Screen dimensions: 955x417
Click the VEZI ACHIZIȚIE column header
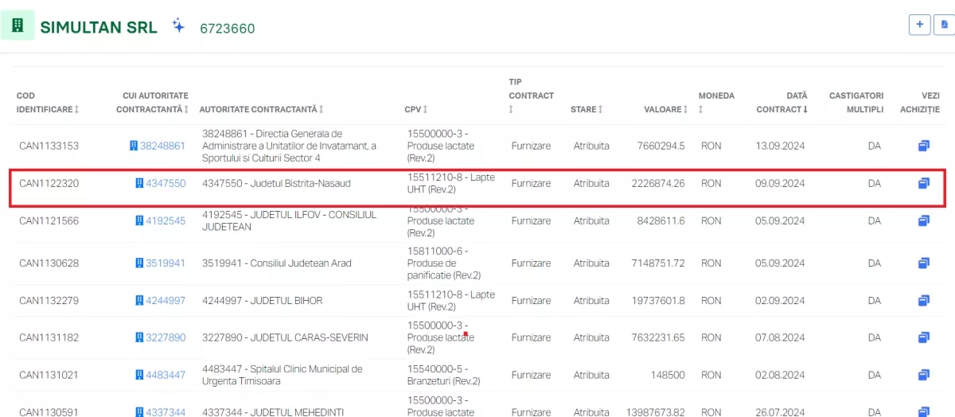[x=920, y=103]
